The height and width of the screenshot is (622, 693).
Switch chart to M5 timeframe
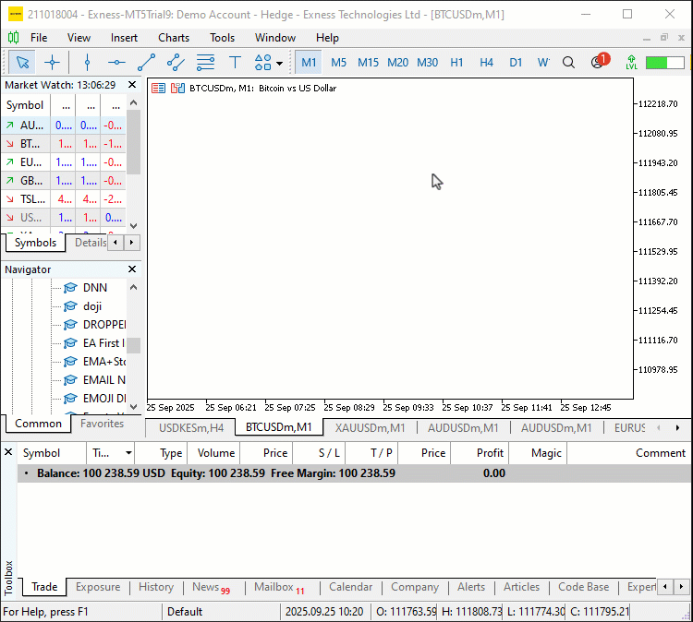tap(338, 62)
